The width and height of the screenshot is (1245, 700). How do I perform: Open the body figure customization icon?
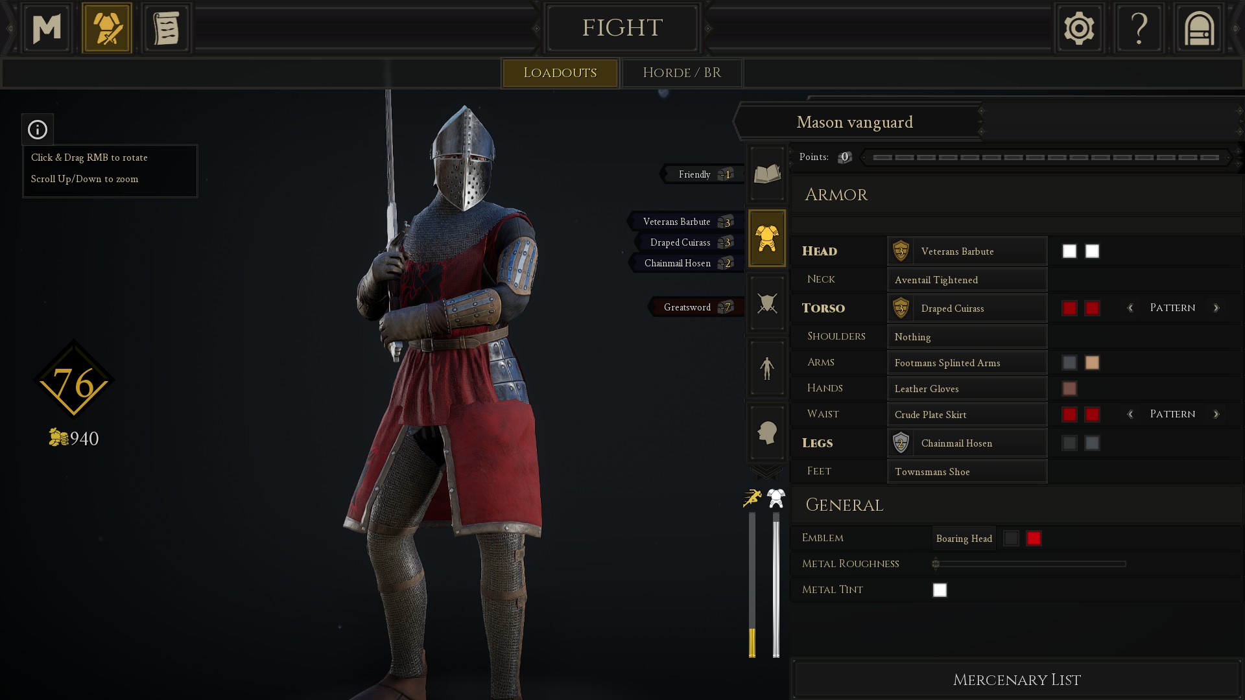pos(767,367)
